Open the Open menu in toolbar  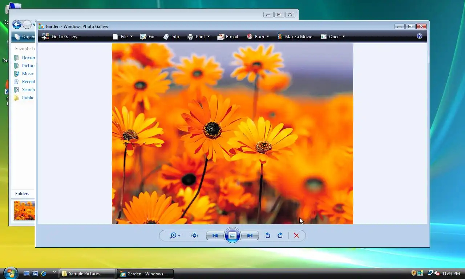tap(333, 36)
